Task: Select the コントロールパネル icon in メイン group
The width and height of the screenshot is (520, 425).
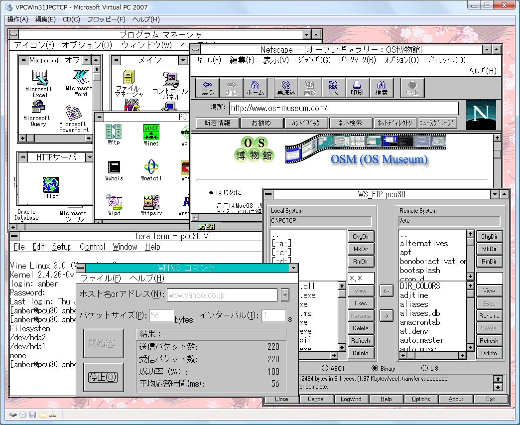Action: click(x=170, y=86)
